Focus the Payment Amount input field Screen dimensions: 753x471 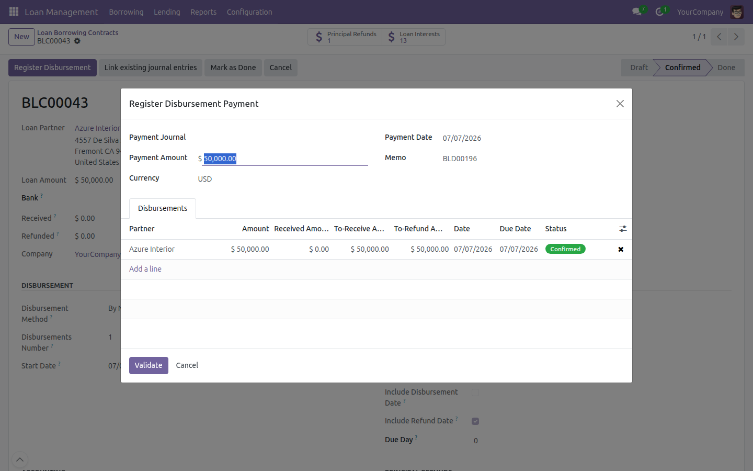tap(285, 159)
